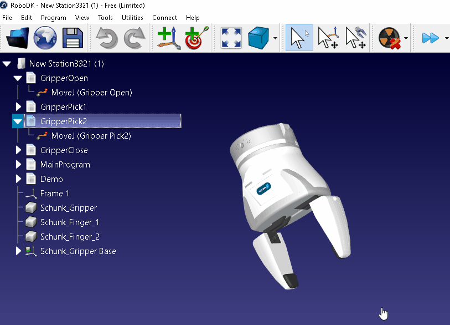The image size is (450, 325).
Task: Click the station icon beside New Station3321
Action: [x=22, y=64]
